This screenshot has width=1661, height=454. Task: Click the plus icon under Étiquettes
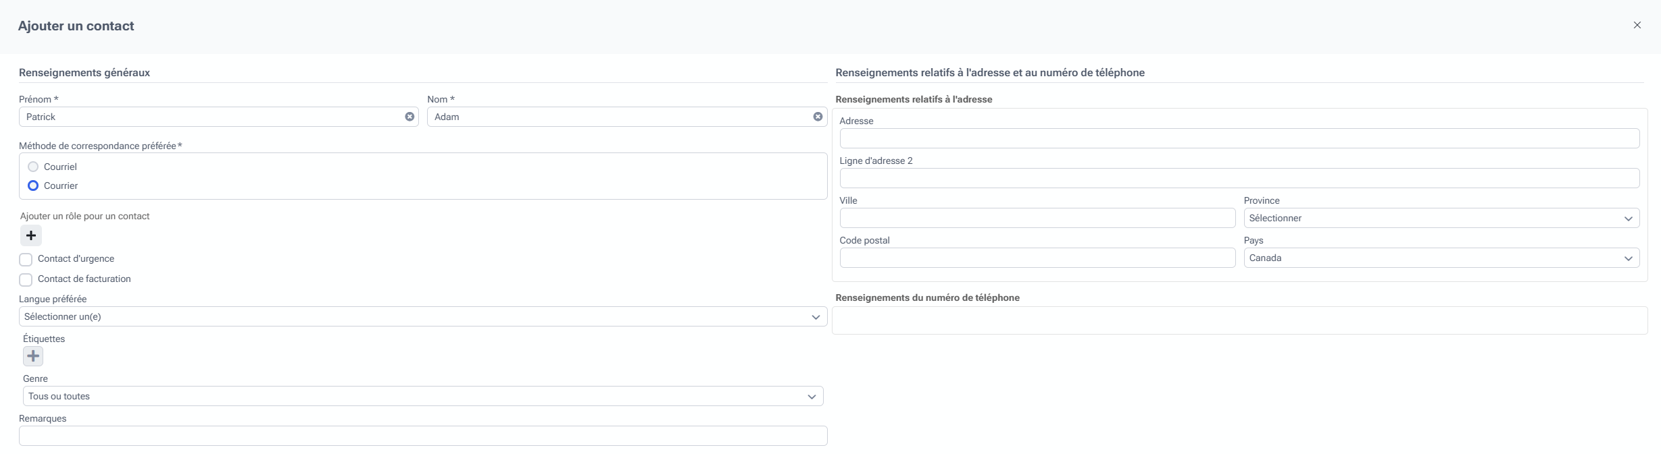click(33, 356)
